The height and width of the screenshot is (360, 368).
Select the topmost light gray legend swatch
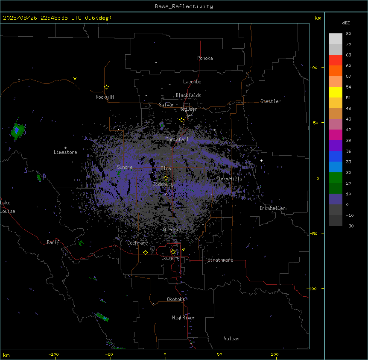(x=336, y=38)
